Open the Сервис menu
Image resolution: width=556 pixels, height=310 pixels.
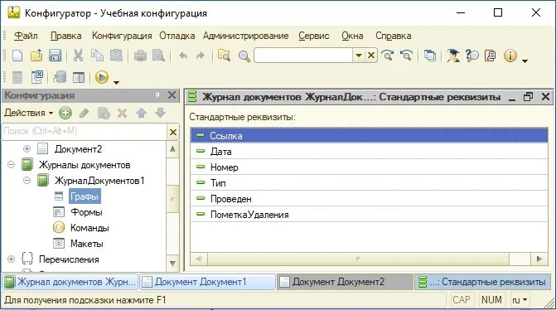point(314,36)
